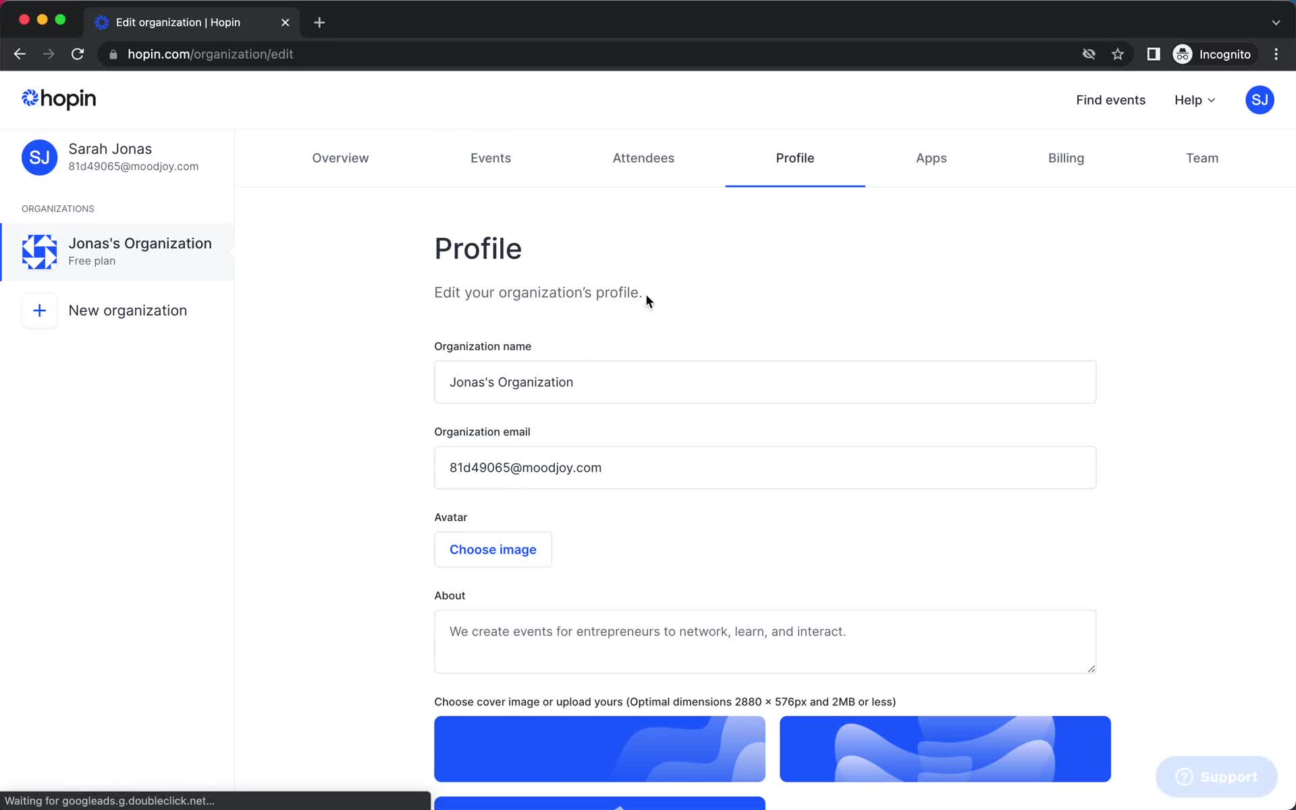The height and width of the screenshot is (810, 1296).
Task: Click the Hopin logo
Action: click(x=59, y=99)
